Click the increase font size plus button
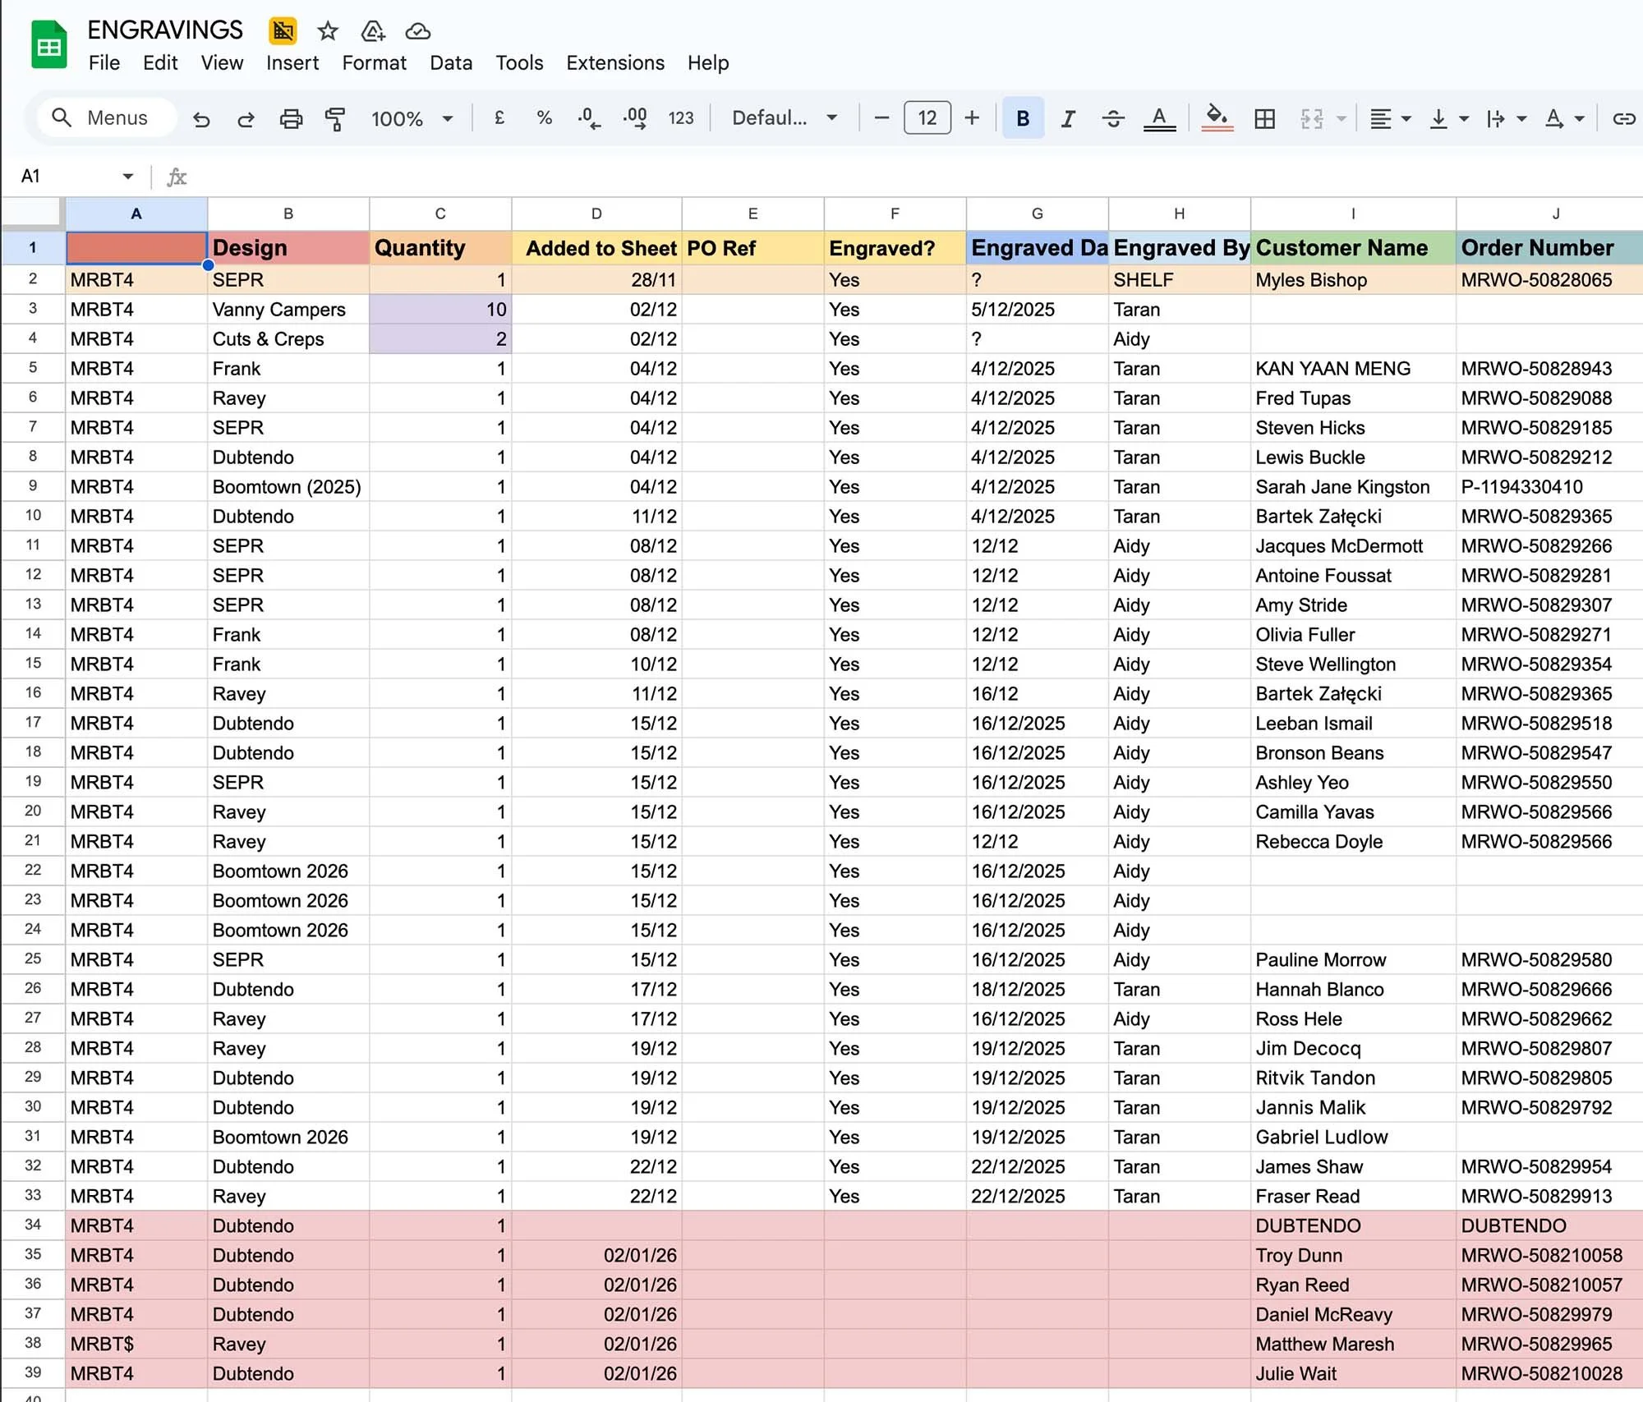Image resolution: width=1643 pixels, height=1402 pixels. tap(972, 118)
